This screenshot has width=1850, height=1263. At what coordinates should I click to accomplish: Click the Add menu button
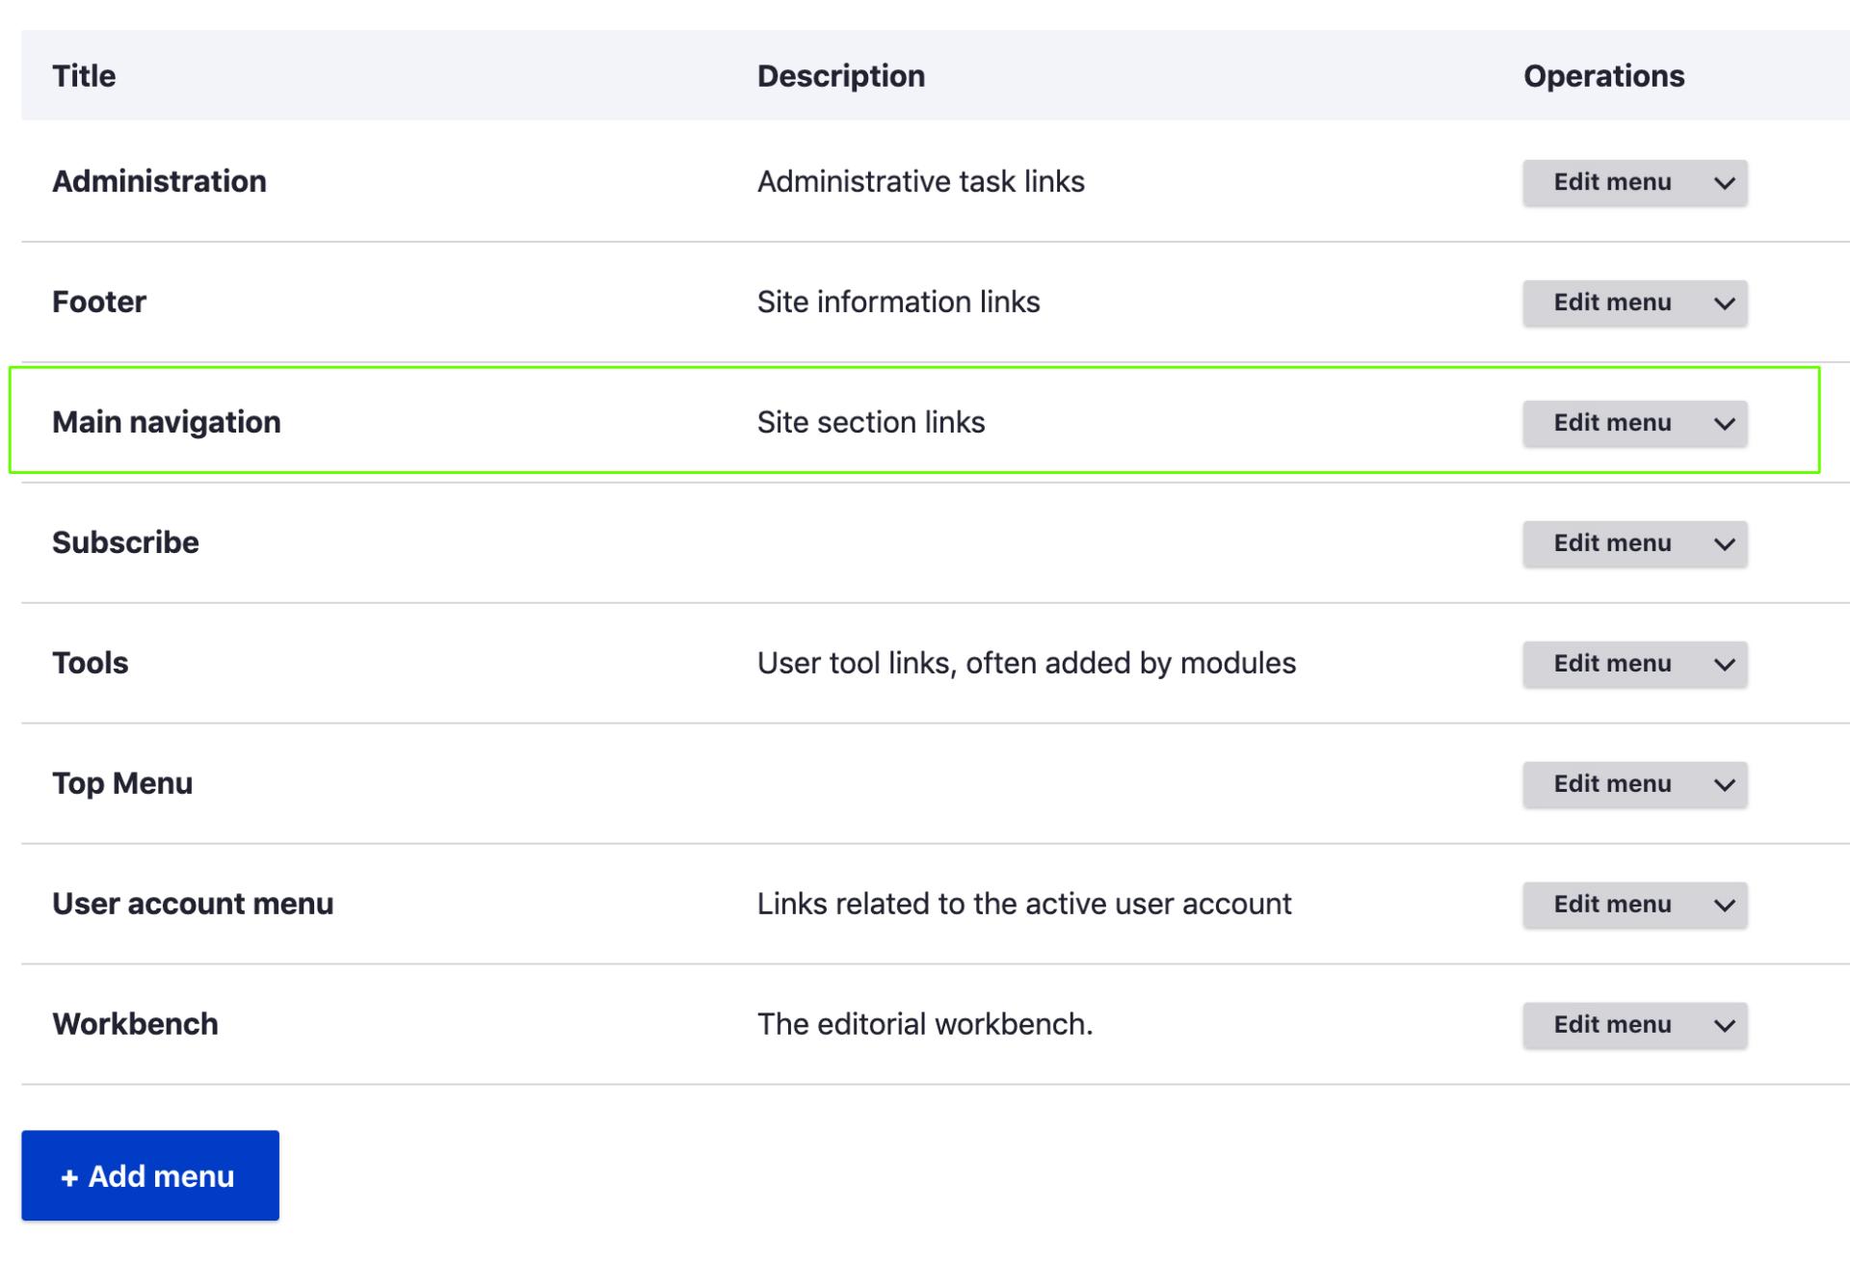[150, 1175]
